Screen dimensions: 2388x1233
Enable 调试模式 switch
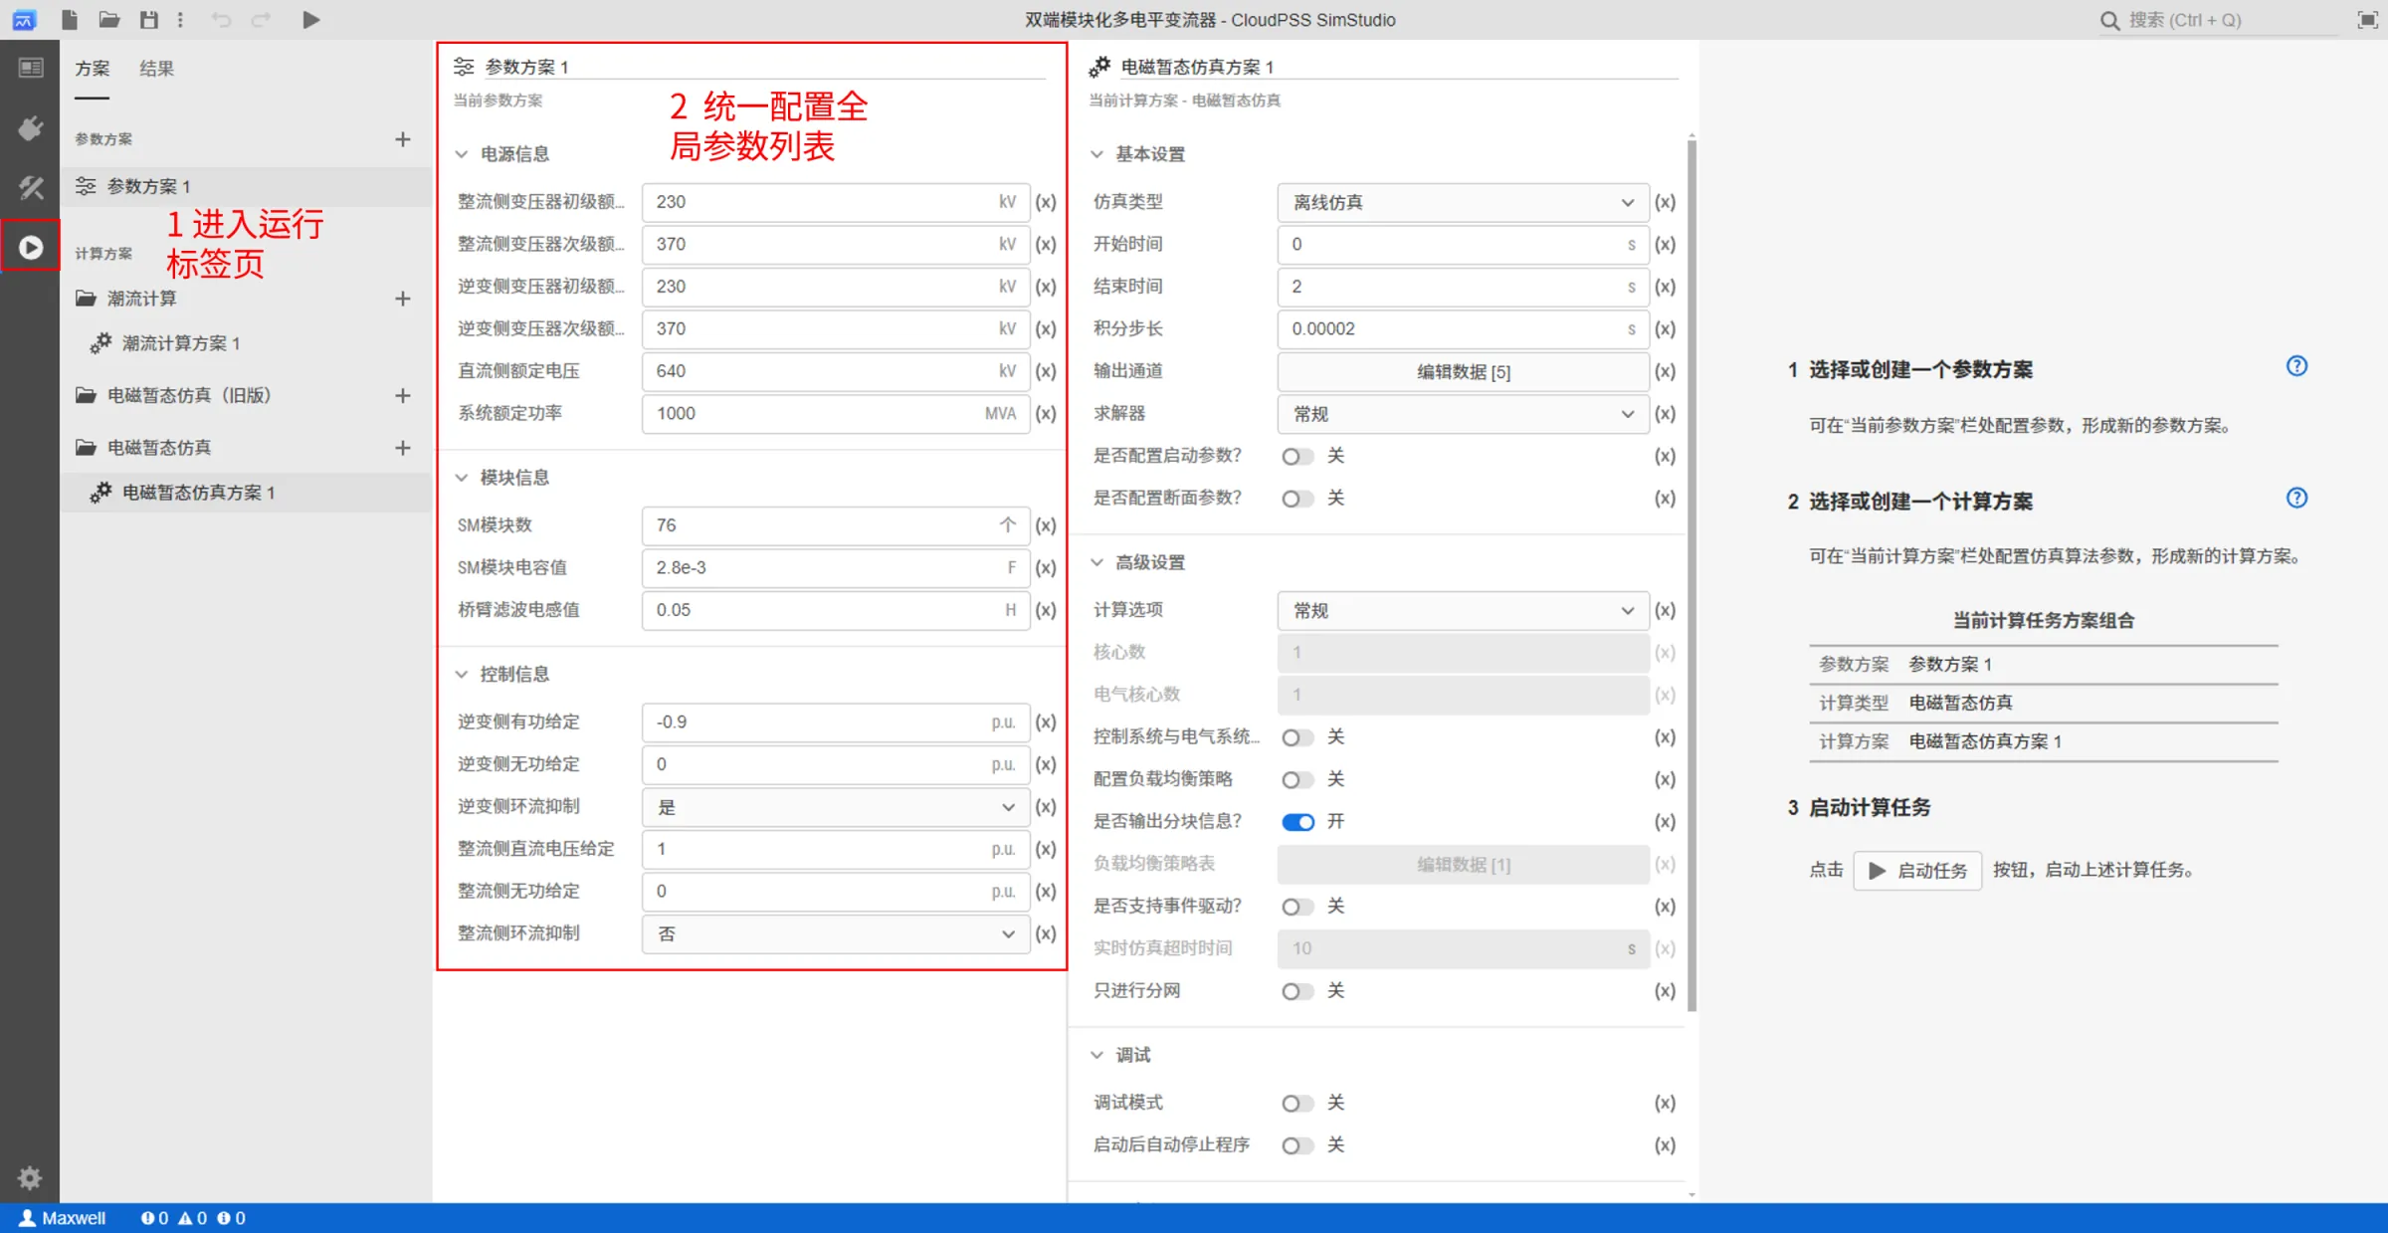point(1297,1103)
